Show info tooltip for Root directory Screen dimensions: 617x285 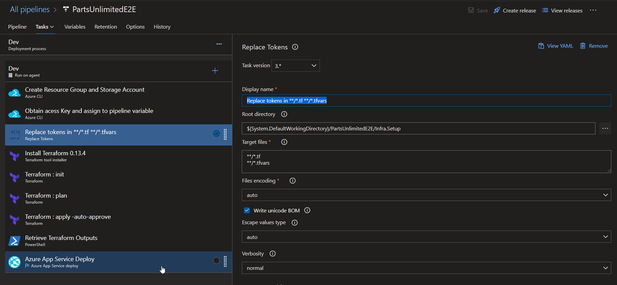click(x=284, y=114)
